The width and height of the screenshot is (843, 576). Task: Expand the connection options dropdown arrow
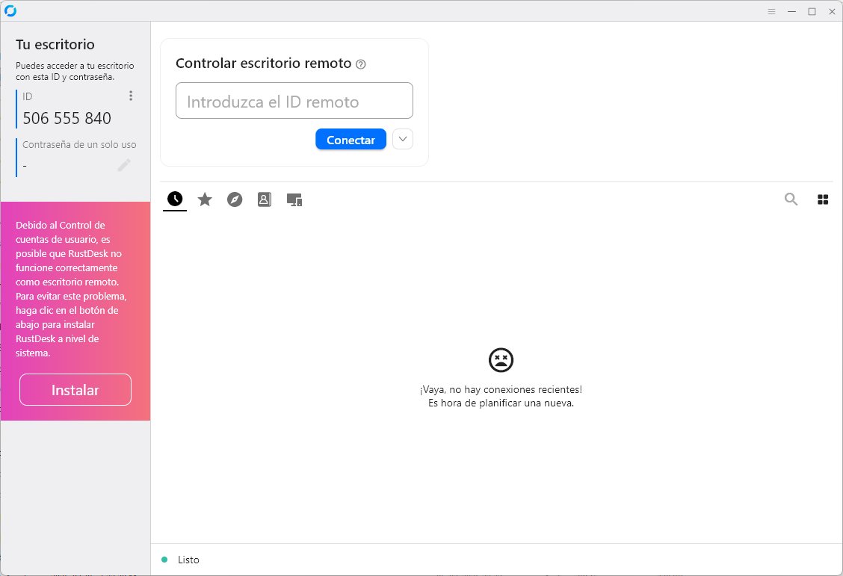pos(403,139)
